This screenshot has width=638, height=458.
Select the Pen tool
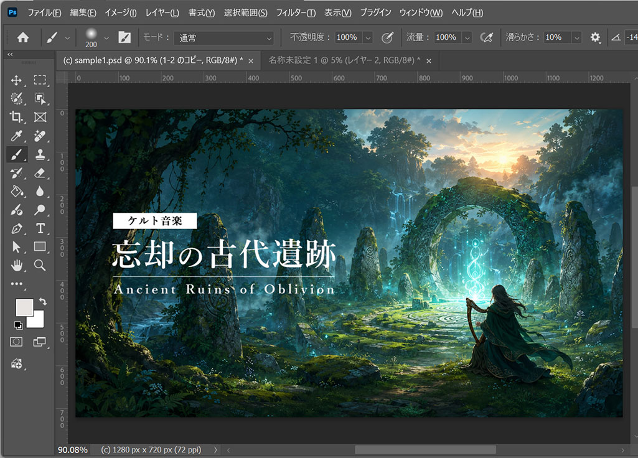(x=16, y=228)
